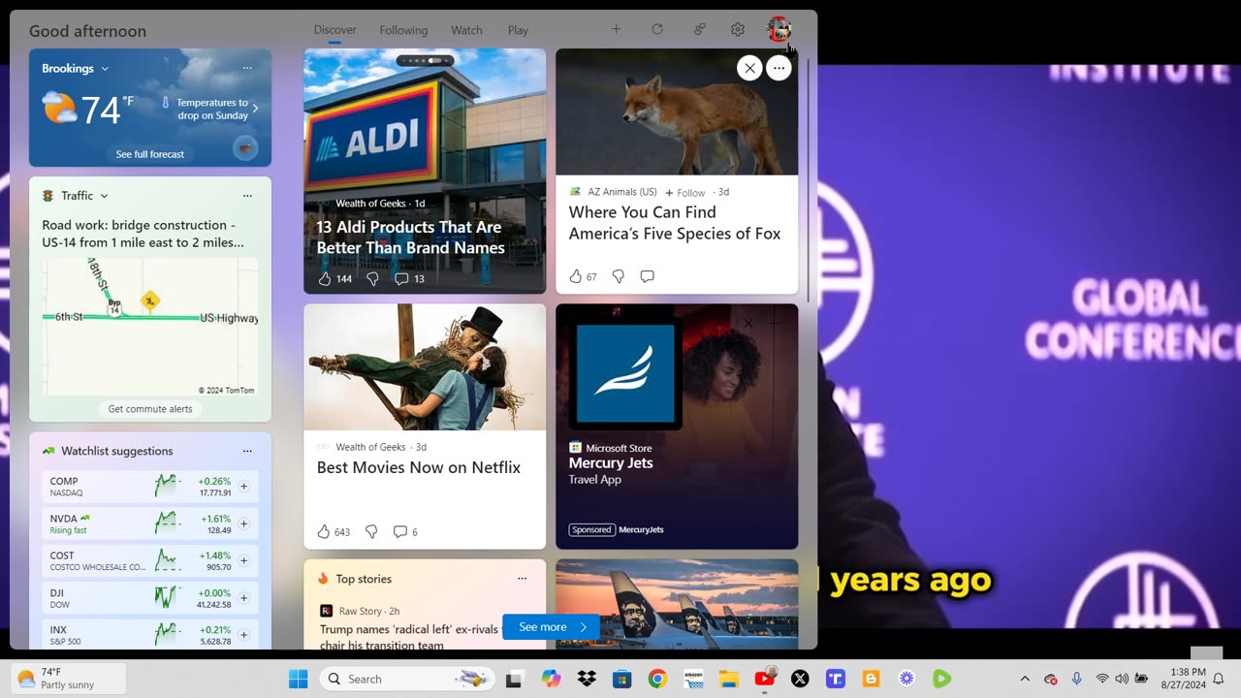Like the Best Movies on Netflix article
This screenshot has width=1241, height=698.
click(x=324, y=531)
